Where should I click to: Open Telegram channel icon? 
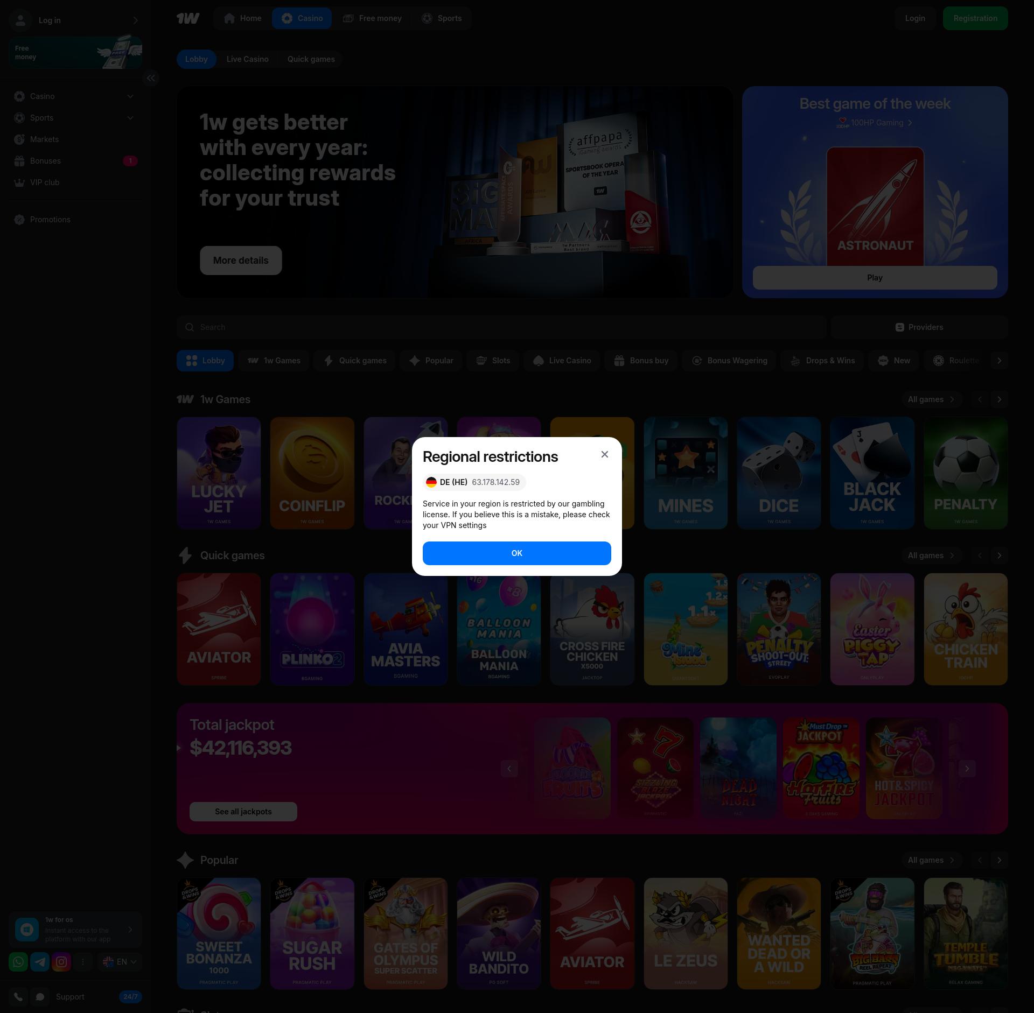(x=40, y=962)
